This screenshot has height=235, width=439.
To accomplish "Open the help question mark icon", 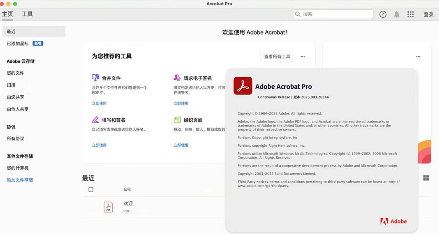I will (x=383, y=14).
